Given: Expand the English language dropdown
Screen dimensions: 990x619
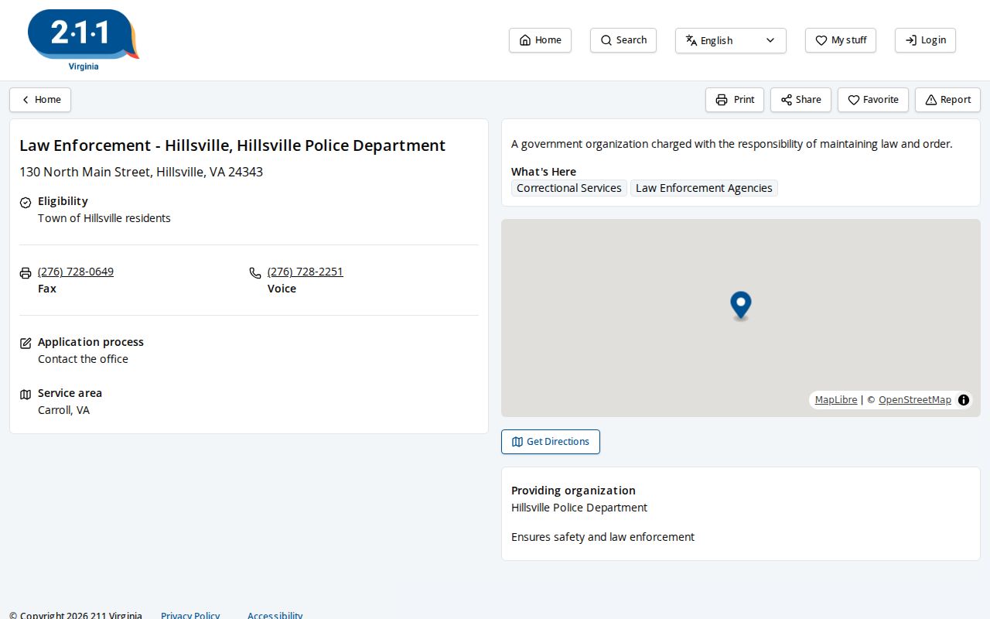Looking at the screenshot, I should [731, 40].
